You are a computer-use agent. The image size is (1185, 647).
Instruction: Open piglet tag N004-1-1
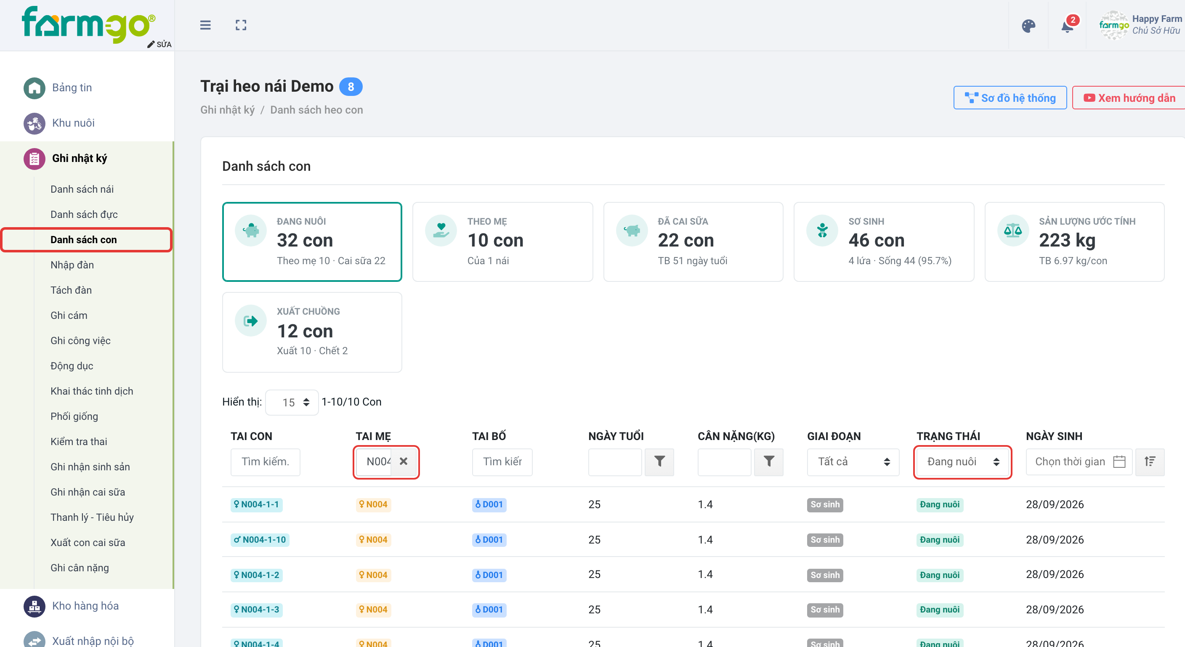tap(256, 504)
